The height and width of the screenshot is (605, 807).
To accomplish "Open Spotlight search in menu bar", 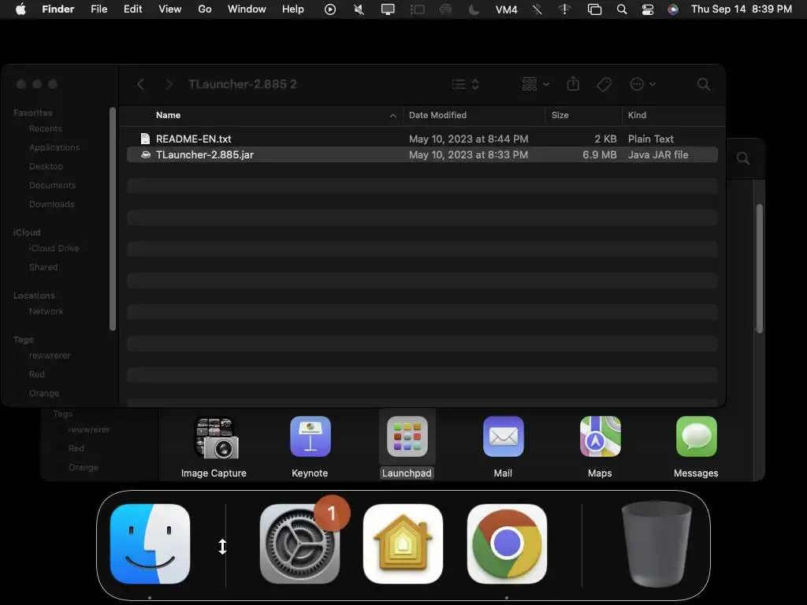I will 622,9.
